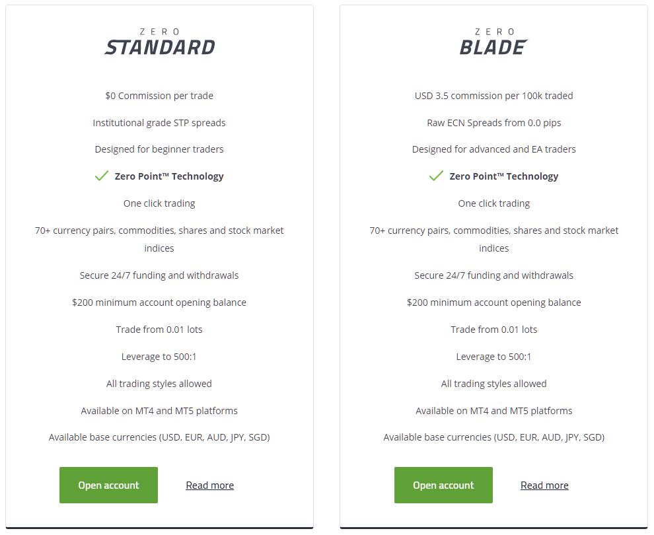The image size is (654, 535).
Task: Click Blade card's "Trade from 0.01 lots"
Action: tap(494, 330)
